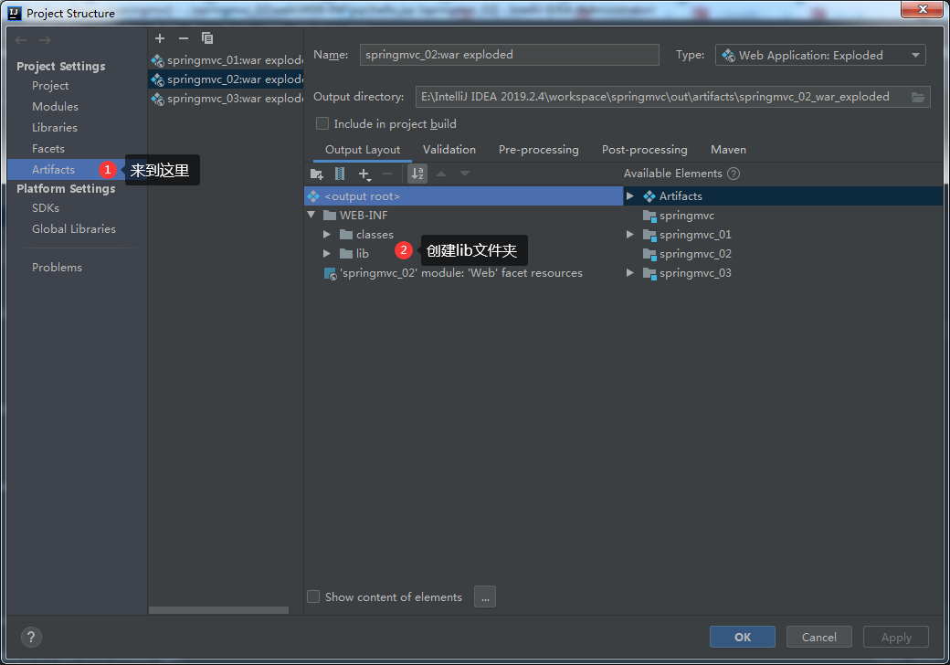Click the artifact list horizontal scrollbar
Viewport: 950px width, 665px height.
pos(218,610)
